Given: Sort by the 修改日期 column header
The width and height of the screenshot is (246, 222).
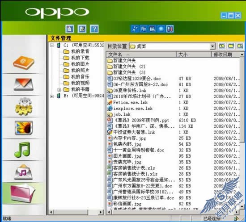Looking at the screenshot, I should [226, 54].
